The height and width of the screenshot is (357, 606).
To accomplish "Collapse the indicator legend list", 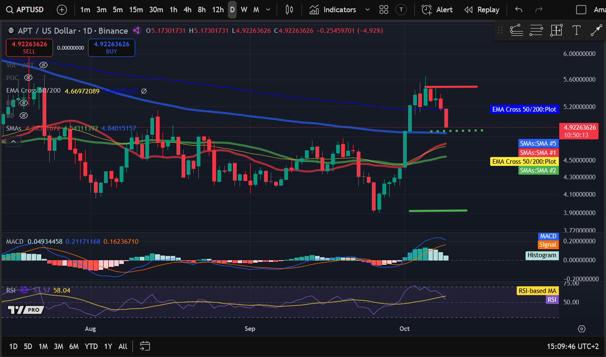I will point(13,142).
